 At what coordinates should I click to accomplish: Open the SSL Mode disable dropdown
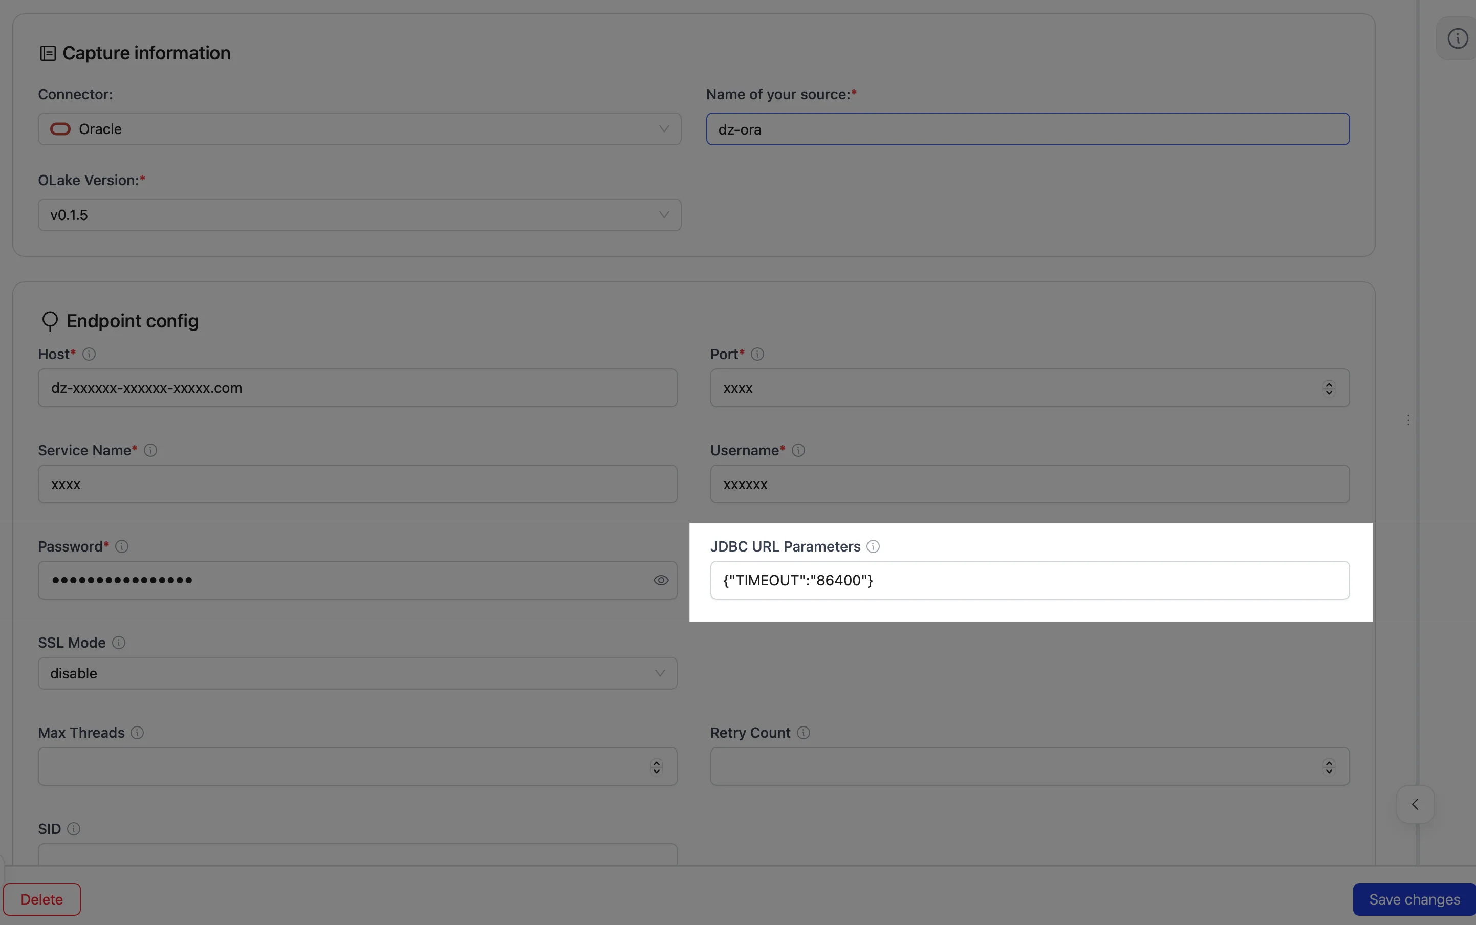(x=357, y=673)
